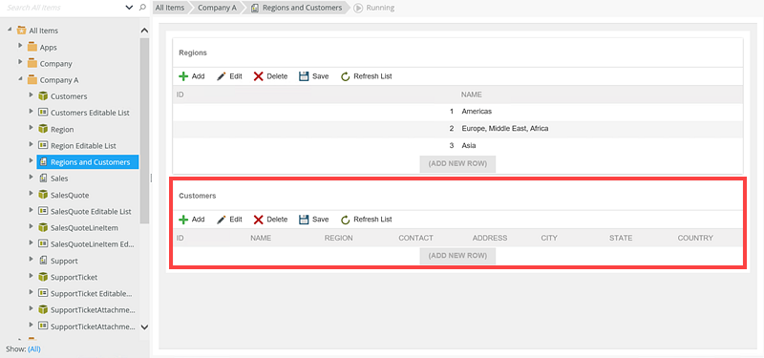
Task: Expand the Customers SmartObject node
Action: point(32,95)
